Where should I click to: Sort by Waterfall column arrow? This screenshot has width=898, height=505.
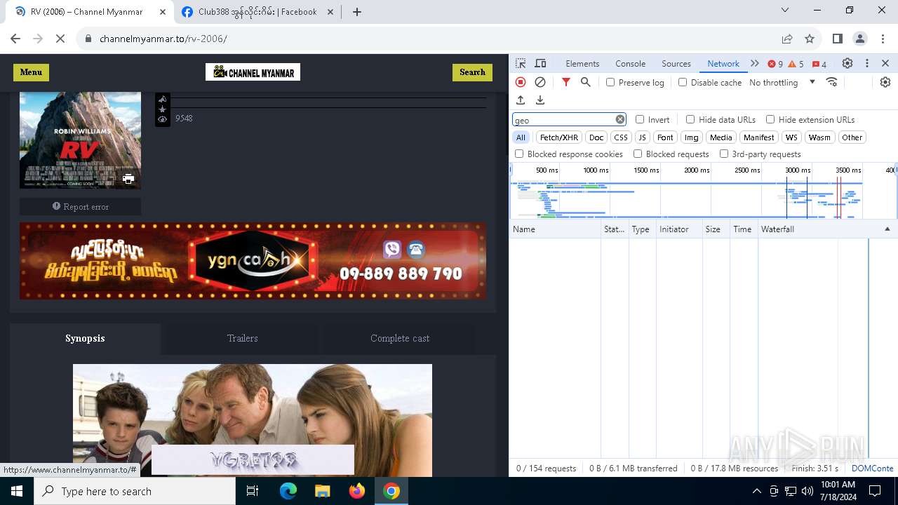[887, 229]
